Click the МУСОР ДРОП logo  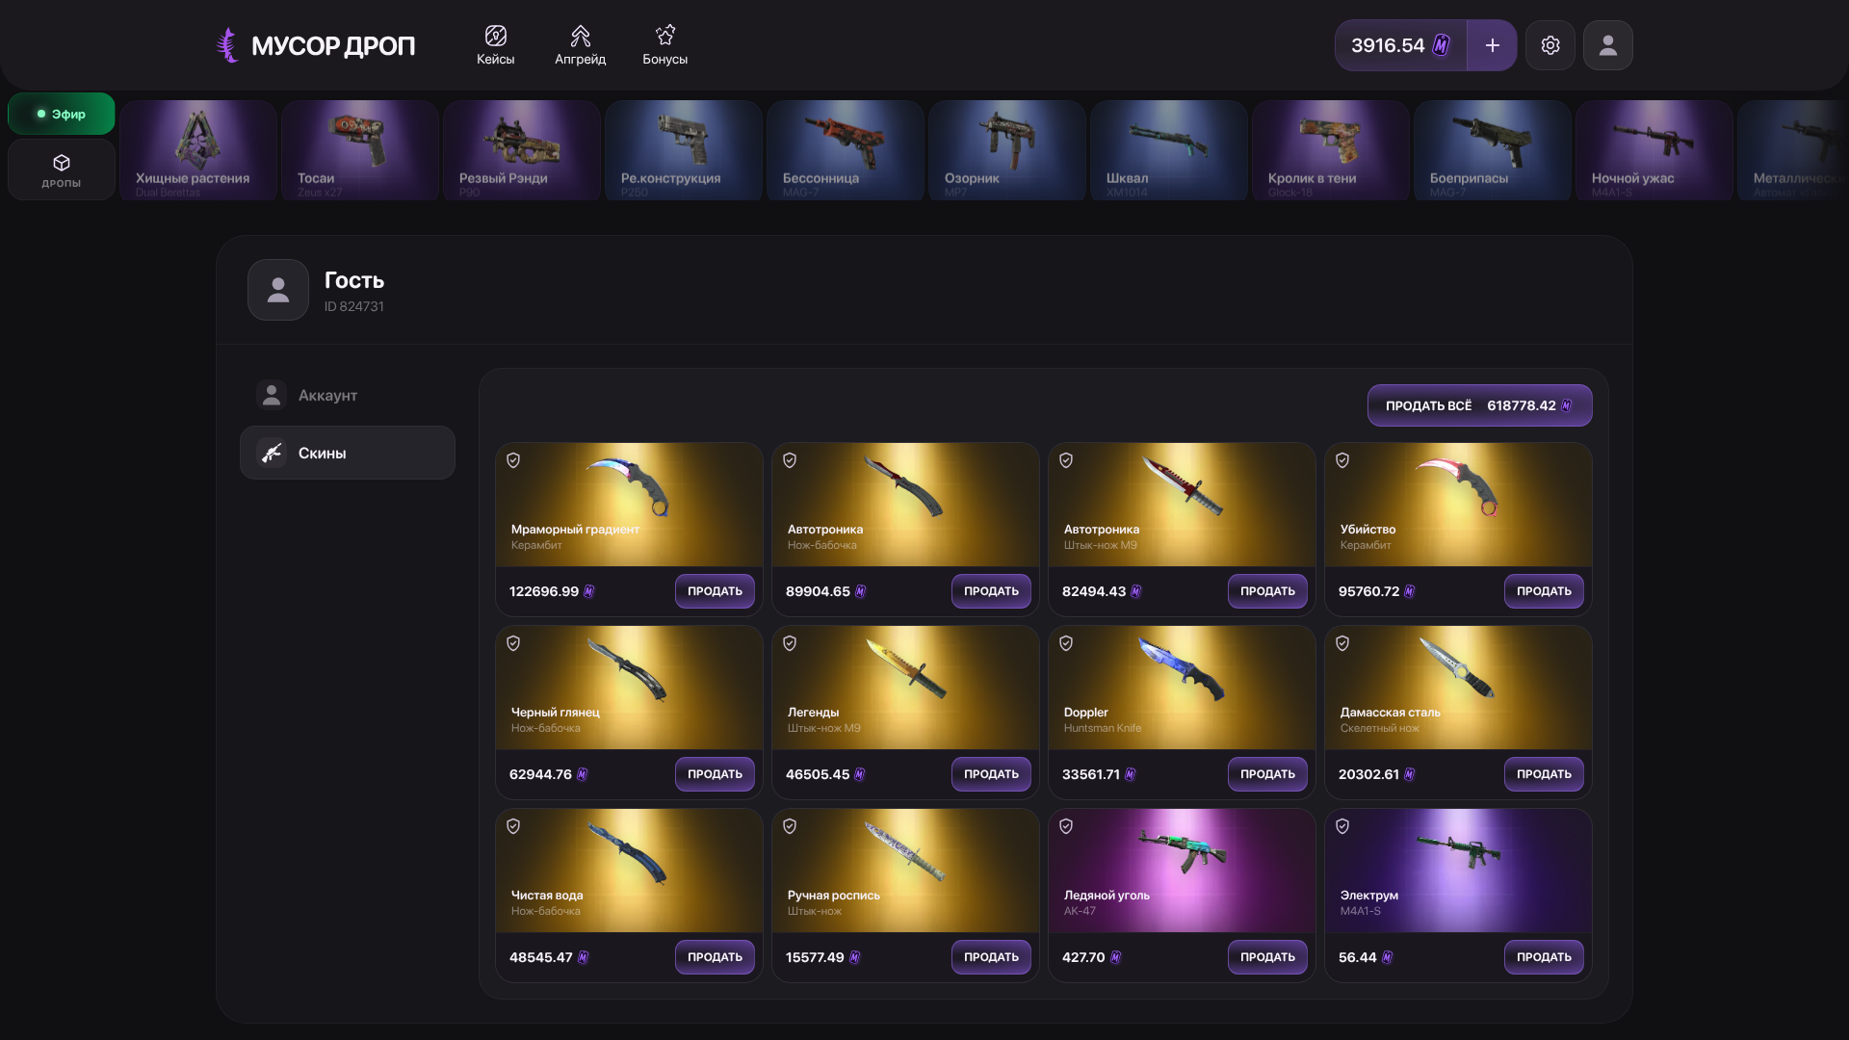(316, 45)
